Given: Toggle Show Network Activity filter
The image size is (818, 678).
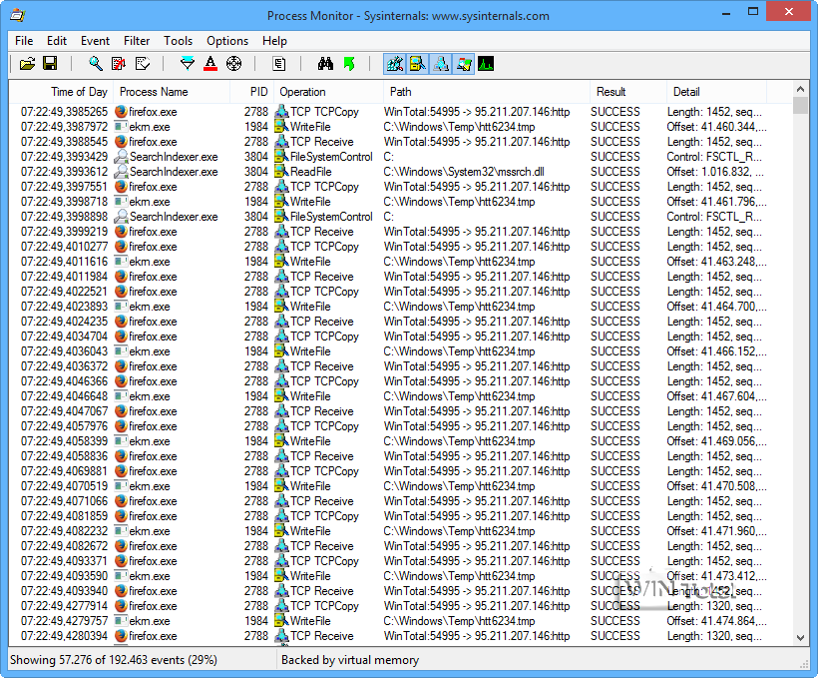Looking at the screenshot, I should (x=440, y=64).
